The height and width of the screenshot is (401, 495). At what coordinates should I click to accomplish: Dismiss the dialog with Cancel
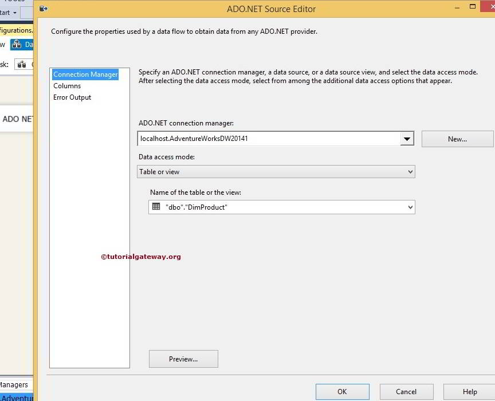pos(406,392)
